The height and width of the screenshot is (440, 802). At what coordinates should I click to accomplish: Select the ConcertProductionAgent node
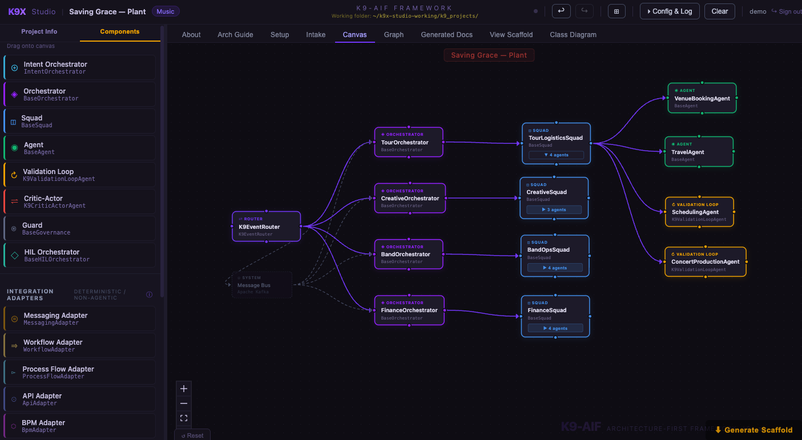tap(706, 262)
